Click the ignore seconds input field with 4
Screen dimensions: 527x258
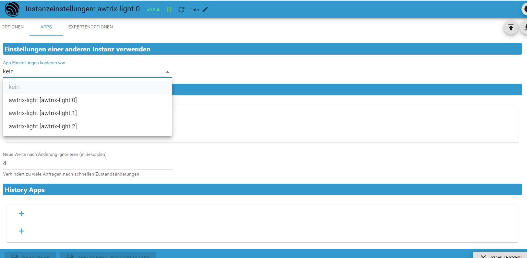click(87, 163)
